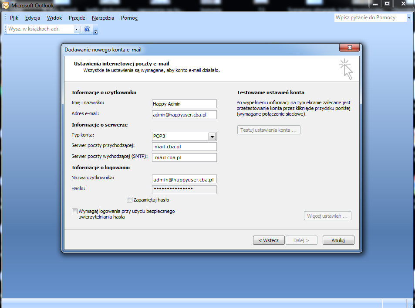
Task: Open the Typ konta POP3 dropdown
Action: pyautogui.click(x=212, y=137)
